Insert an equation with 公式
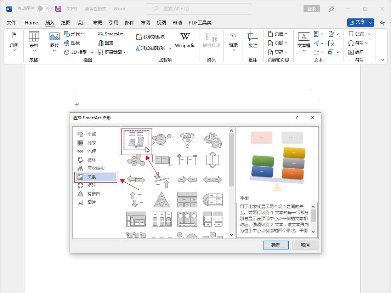 [356, 34]
